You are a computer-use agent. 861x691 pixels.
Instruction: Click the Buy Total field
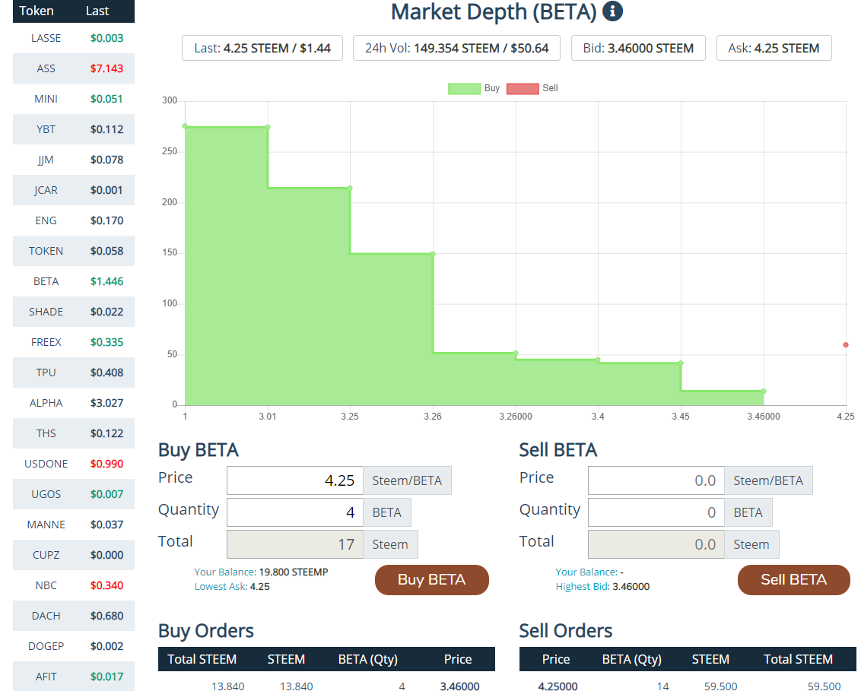click(x=295, y=544)
